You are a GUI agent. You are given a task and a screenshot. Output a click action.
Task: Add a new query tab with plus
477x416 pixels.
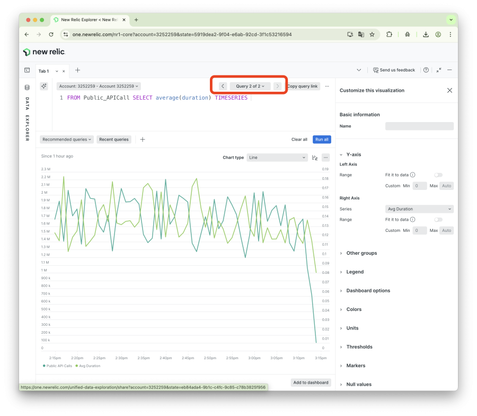point(77,71)
